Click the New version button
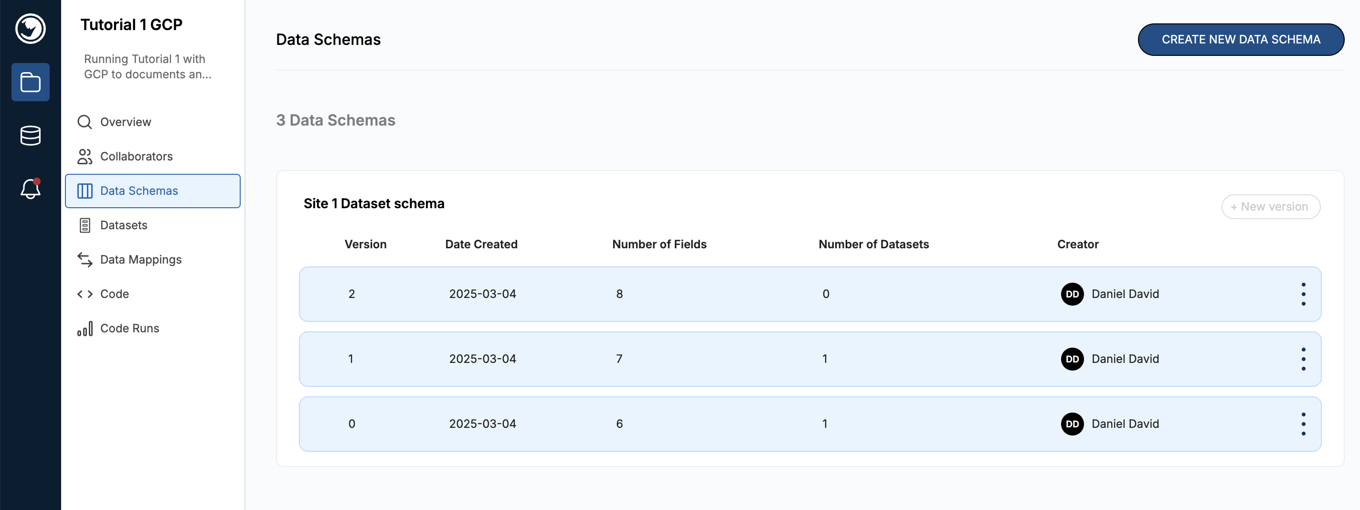 click(x=1271, y=207)
